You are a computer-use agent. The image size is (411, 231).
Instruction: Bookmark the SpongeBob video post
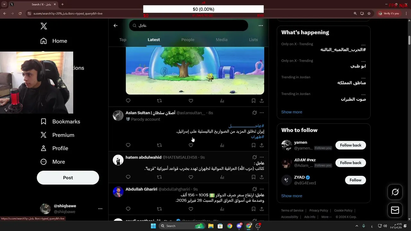253,101
